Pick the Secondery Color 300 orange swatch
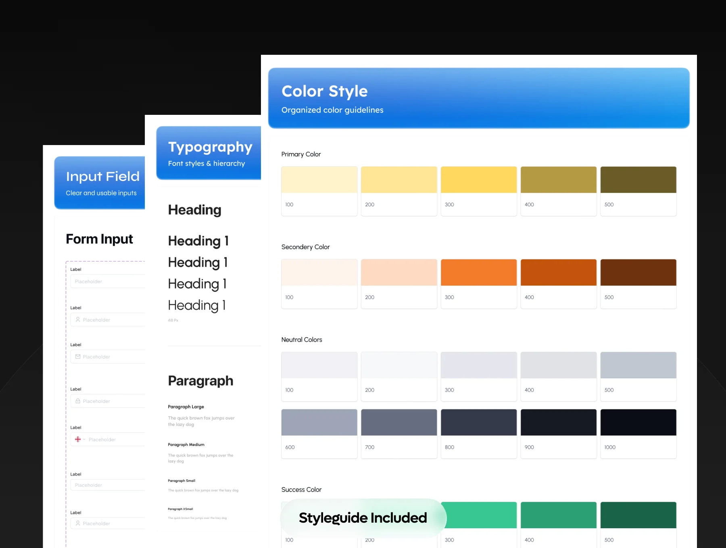 (x=479, y=284)
